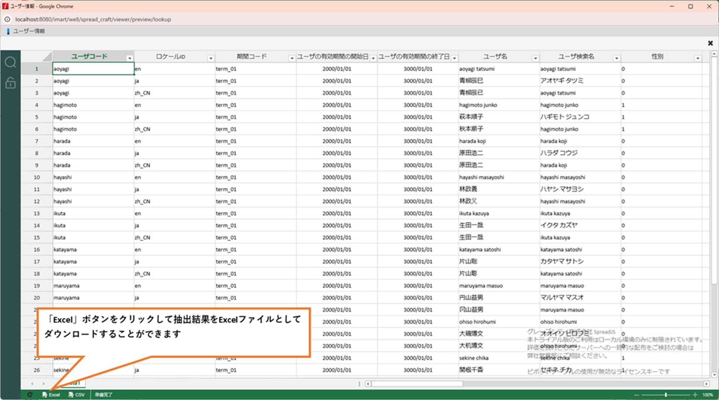Screen dimensions: 719x400
Task: Open the 性別 column filter dropdown
Action: pos(698,58)
